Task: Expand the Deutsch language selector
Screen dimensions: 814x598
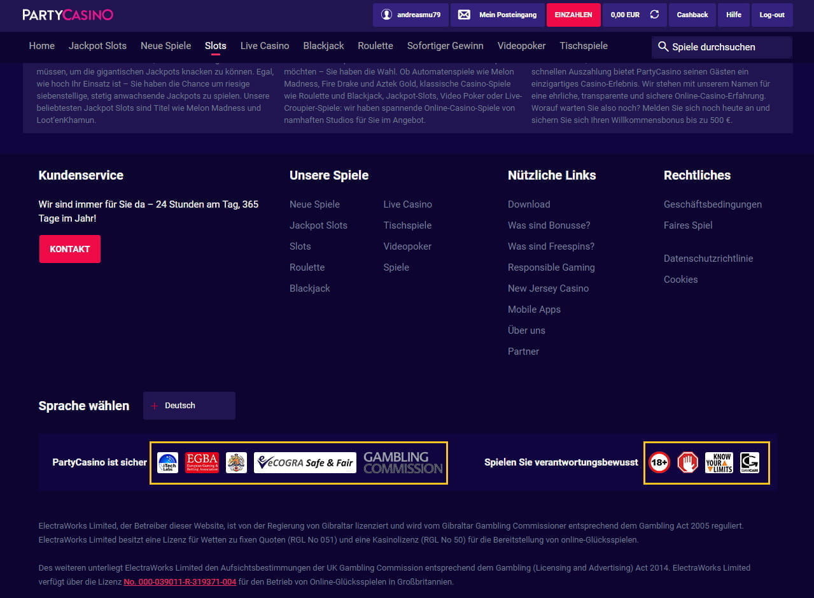Action: pos(189,406)
